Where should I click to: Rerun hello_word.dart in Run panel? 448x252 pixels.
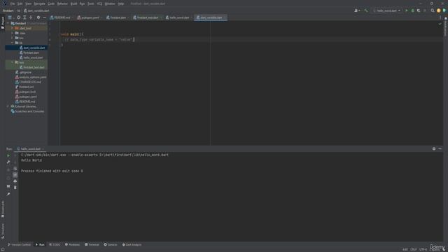tap(8, 155)
